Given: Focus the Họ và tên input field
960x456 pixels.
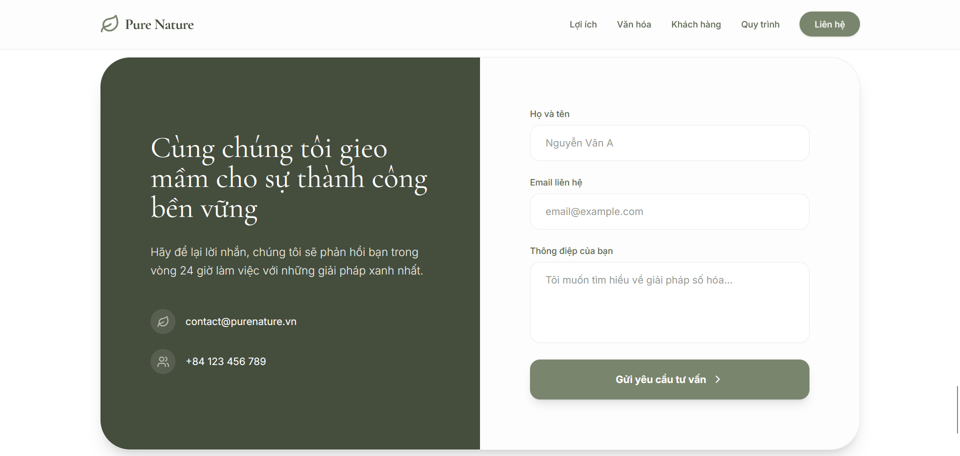Looking at the screenshot, I should (669, 143).
